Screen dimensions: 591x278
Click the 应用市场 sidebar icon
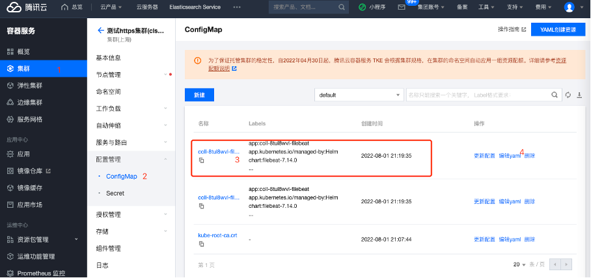point(10,205)
